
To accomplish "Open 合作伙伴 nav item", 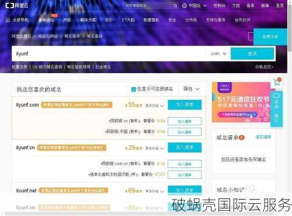I will [x=242, y=20].
